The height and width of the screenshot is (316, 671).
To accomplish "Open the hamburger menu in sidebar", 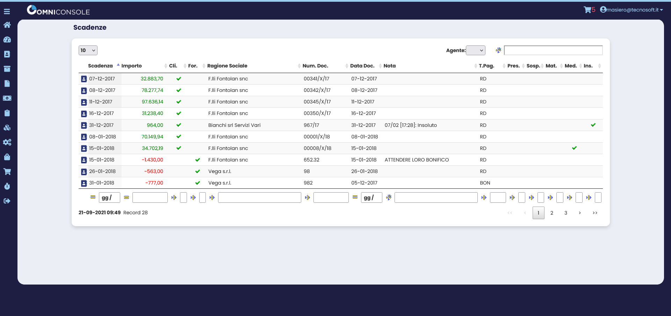I will [7, 12].
